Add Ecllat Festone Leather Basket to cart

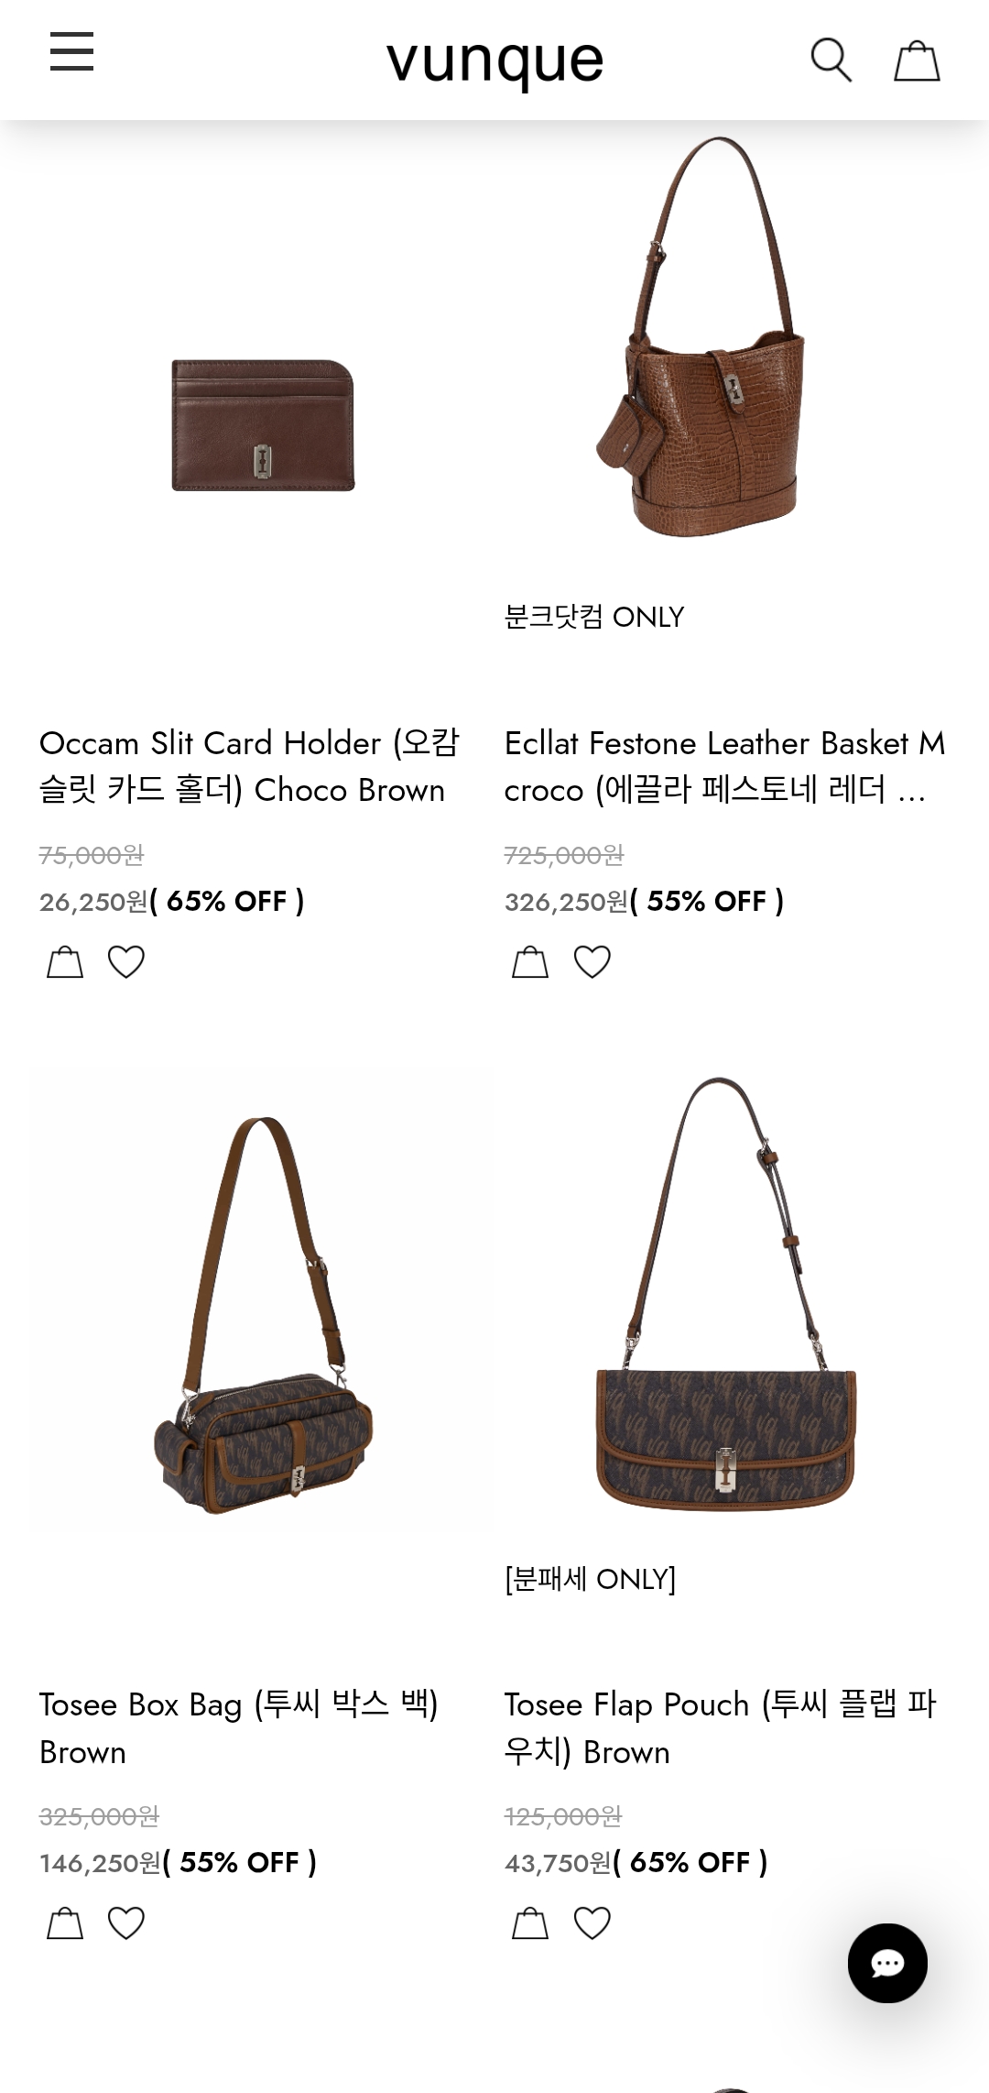[x=530, y=961]
